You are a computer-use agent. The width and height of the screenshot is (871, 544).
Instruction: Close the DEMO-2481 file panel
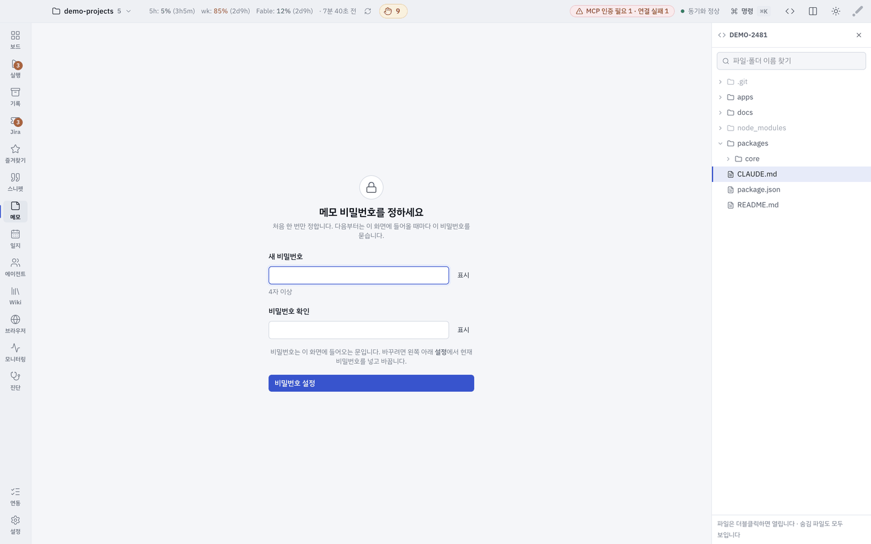859,35
